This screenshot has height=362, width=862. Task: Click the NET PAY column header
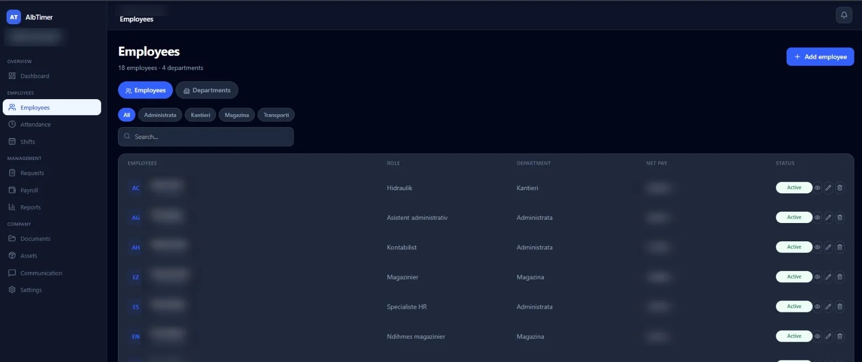(656, 163)
